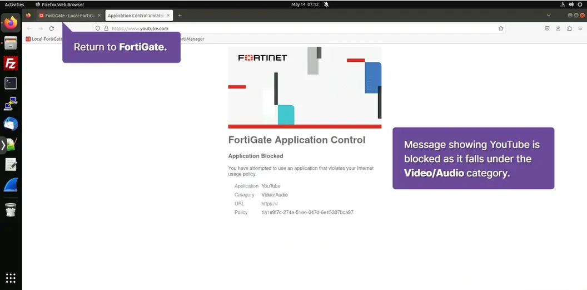Open the clock and calendar menu

coord(305,4)
